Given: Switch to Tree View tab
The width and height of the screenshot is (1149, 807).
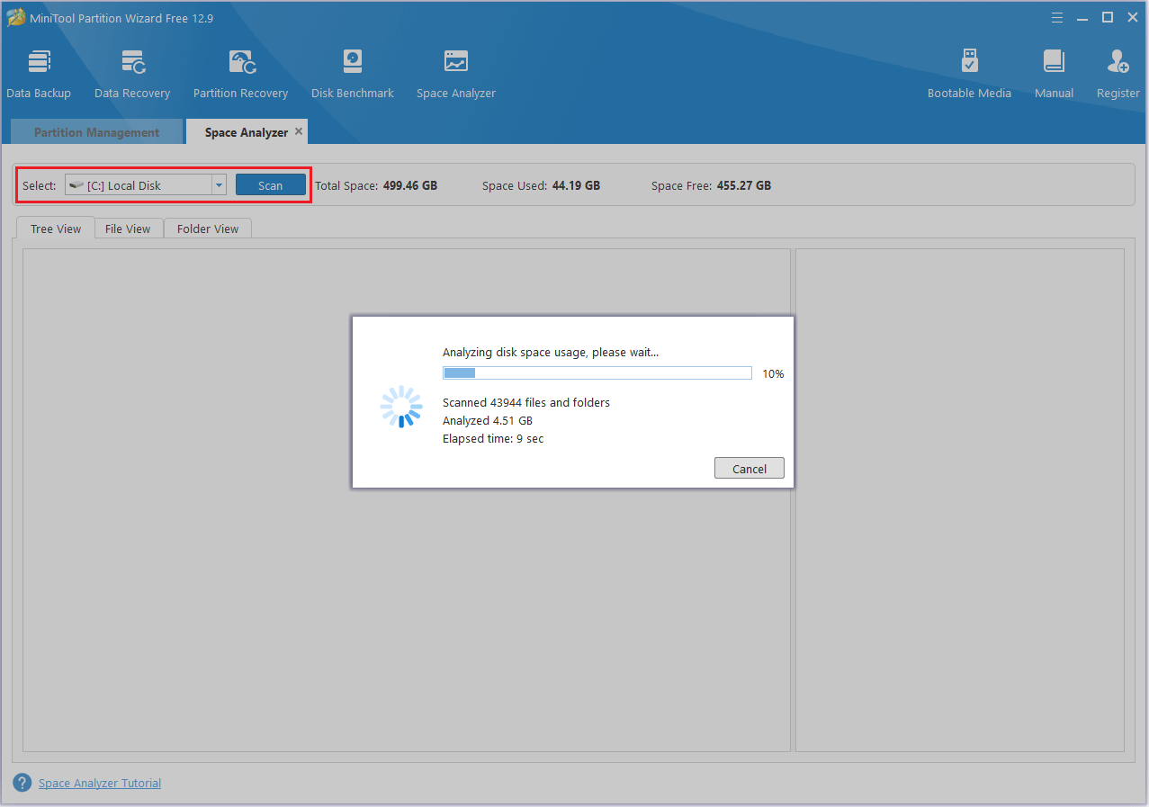Looking at the screenshot, I should coord(56,229).
